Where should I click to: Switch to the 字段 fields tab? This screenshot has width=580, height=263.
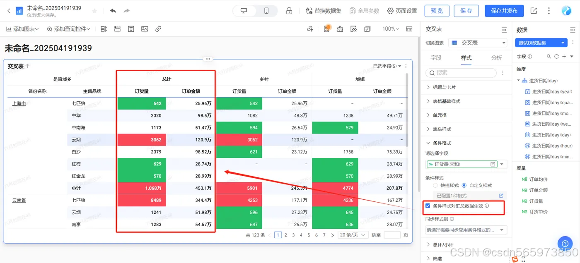[436, 58]
